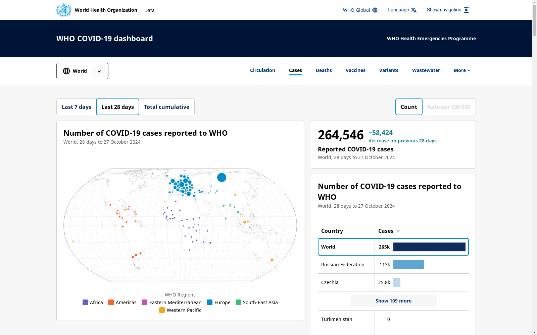Select Total cumulative period
This screenshot has width=537, height=335.
pos(167,107)
